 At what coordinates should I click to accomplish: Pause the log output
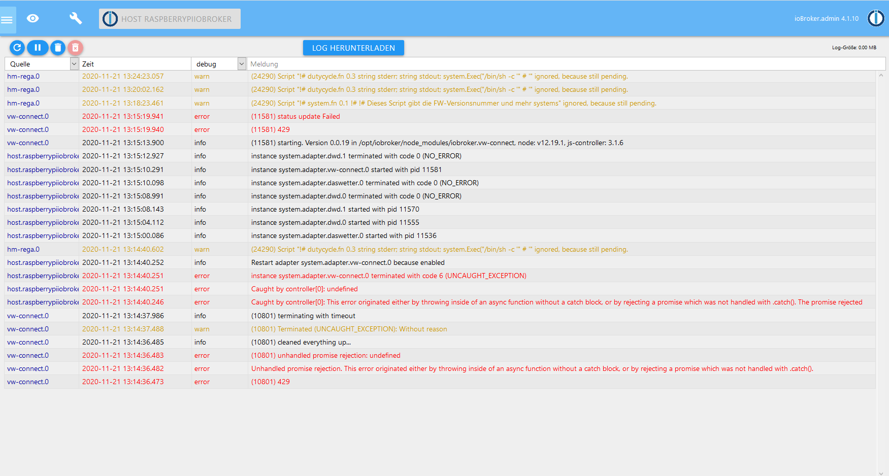(x=38, y=48)
